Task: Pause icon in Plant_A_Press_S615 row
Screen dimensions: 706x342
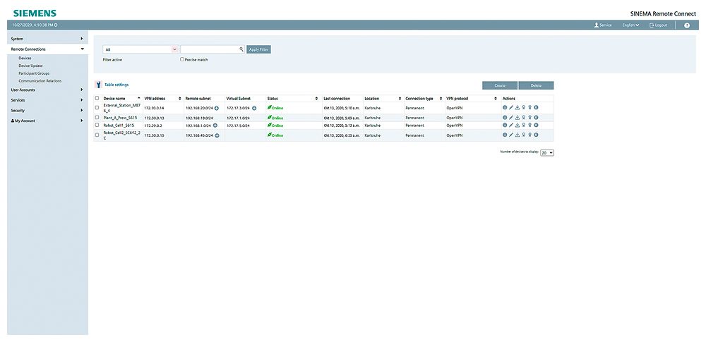Action: click(537, 118)
